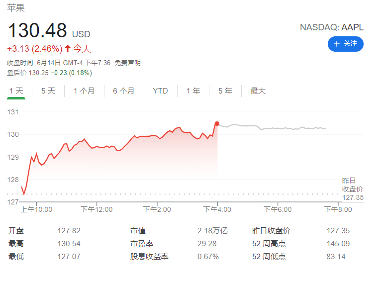Switch to the 5 天 tab
The width and height of the screenshot is (383, 283).
[x=48, y=91]
